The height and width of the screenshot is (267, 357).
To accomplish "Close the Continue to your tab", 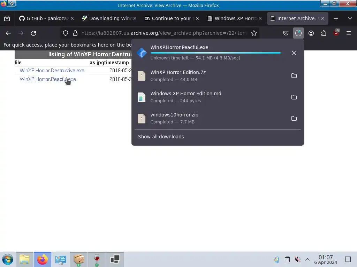I will point(197,19).
